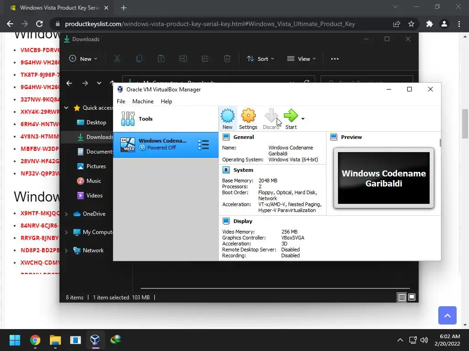Select Music in Explorer sidebar
This screenshot has height=351, width=469.
click(x=89, y=181)
